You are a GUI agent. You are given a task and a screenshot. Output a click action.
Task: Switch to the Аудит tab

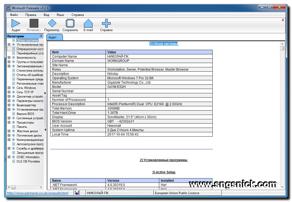(x=54, y=37)
